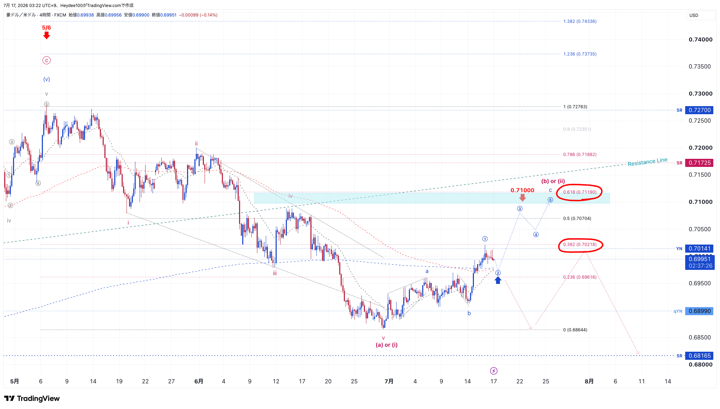This screenshot has height=409, width=720.
Task: Click the 7月 label on time axis
Action: click(x=389, y=381)
